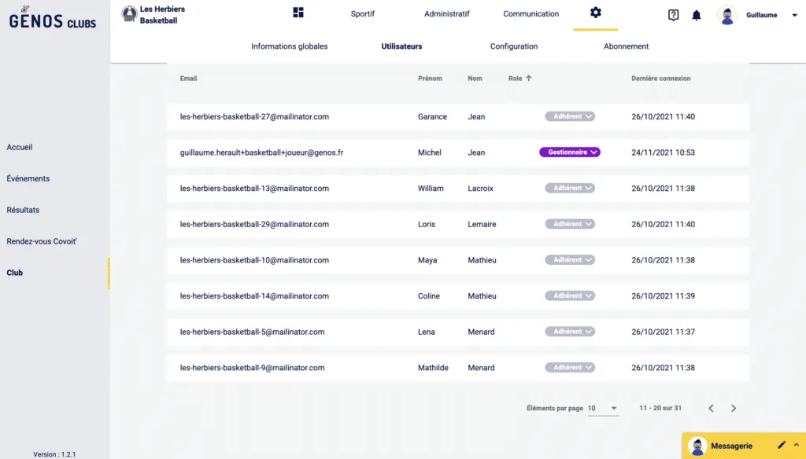
Task: Open the Sportif menu
Action: pos(362,14)
